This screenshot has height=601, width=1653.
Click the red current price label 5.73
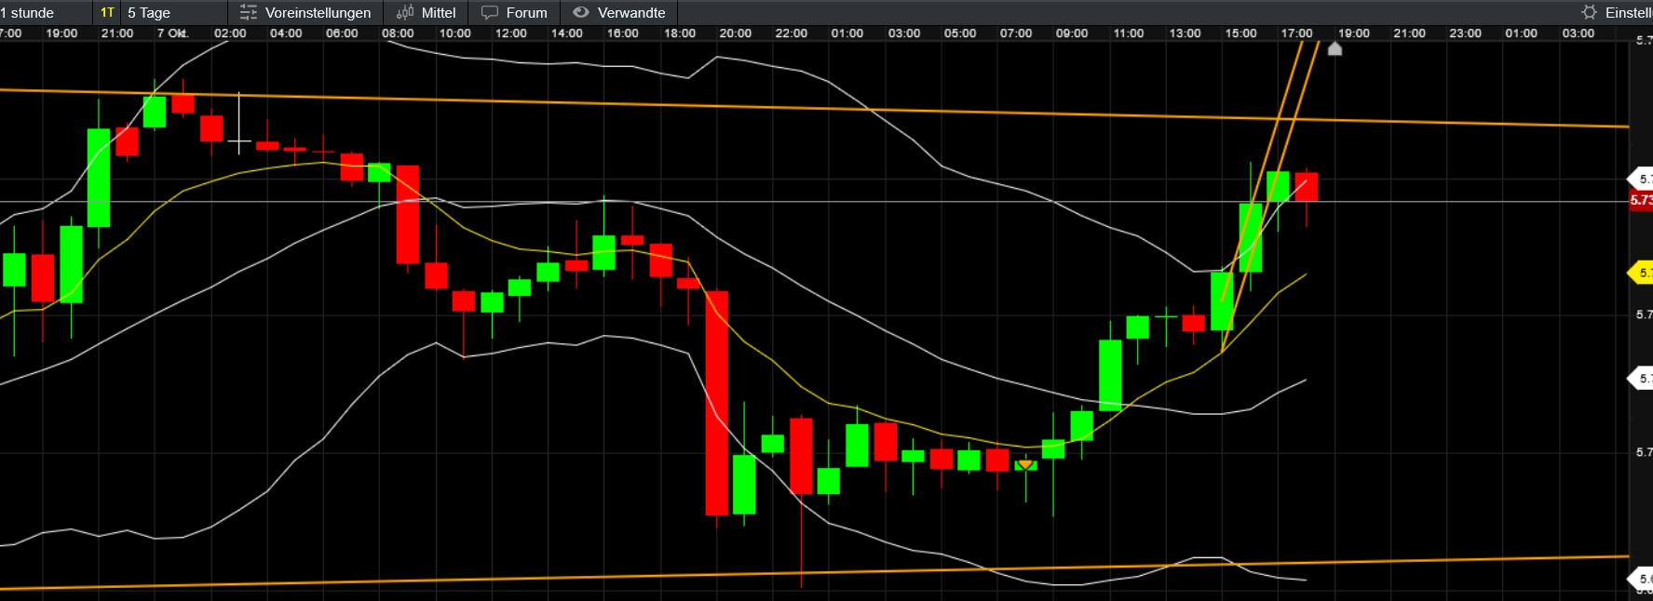pyautogui.click(x=1641, y=200)
